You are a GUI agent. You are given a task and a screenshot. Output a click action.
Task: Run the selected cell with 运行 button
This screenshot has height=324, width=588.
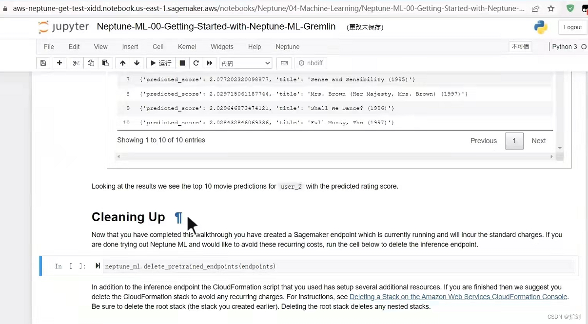pos(161,63)
